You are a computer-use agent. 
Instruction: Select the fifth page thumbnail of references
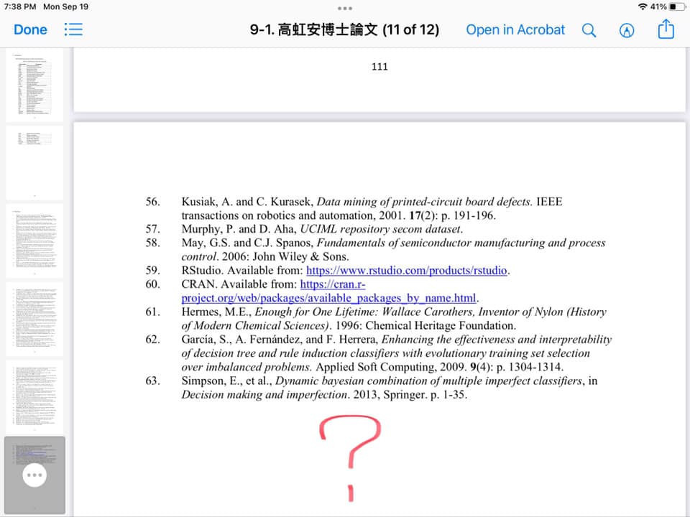(34, 397)
